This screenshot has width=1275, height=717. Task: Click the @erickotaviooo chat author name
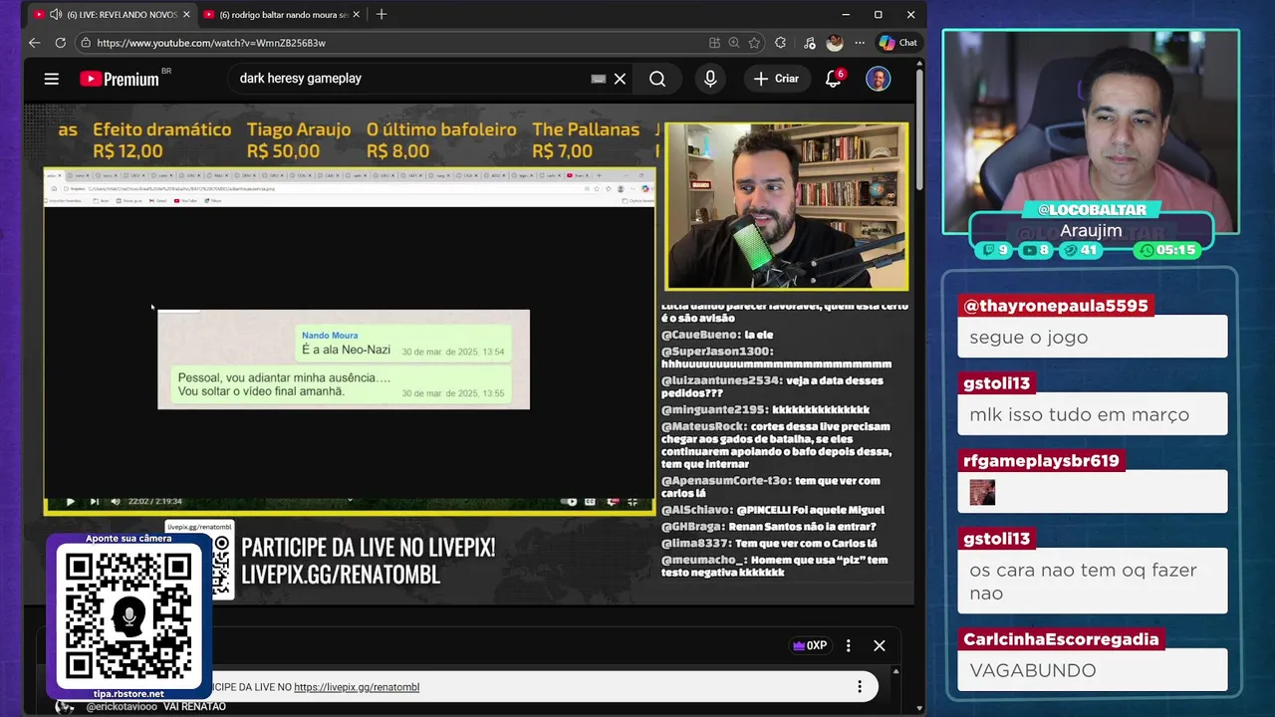122,707
